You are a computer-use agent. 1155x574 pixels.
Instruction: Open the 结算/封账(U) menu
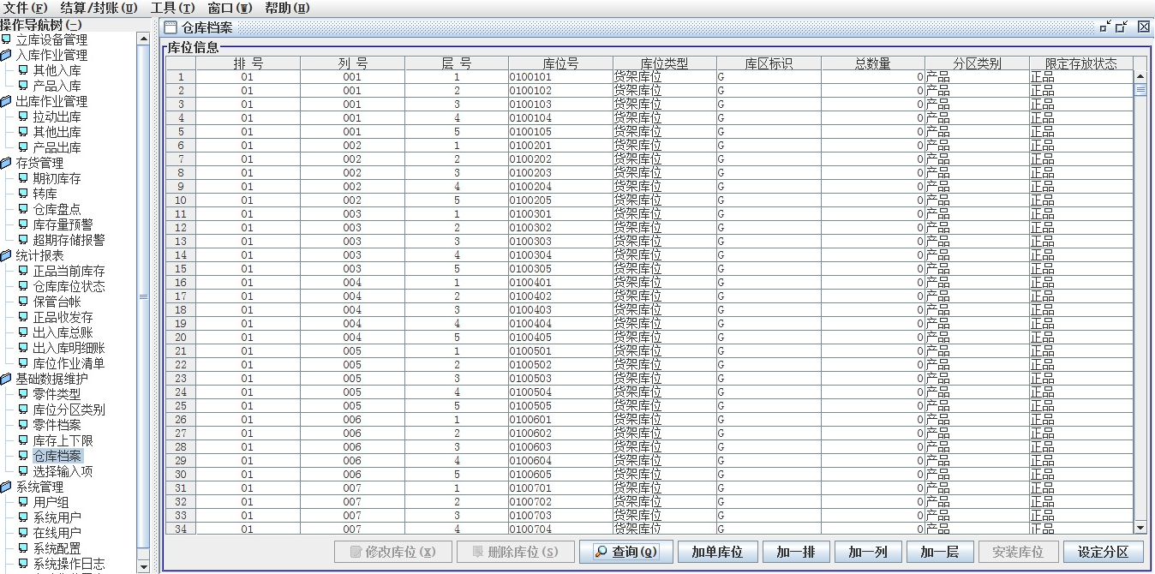pos(98,8)
